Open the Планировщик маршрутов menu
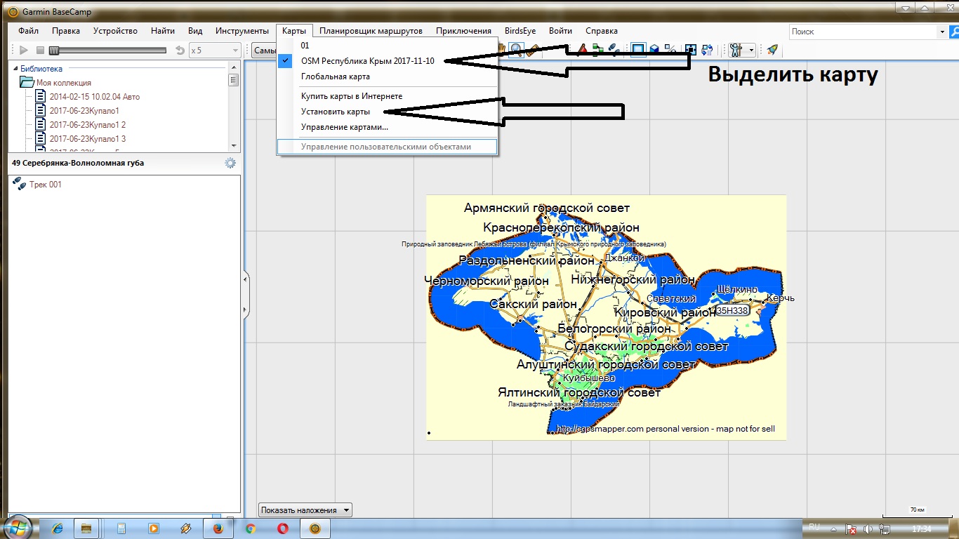This screenshot has height=539, width=959. (371, 31)
